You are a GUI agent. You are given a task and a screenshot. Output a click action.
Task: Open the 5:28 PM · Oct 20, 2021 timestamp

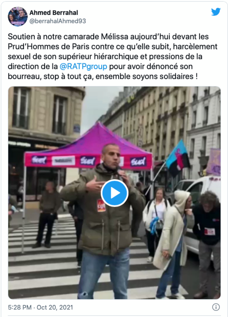40,307
